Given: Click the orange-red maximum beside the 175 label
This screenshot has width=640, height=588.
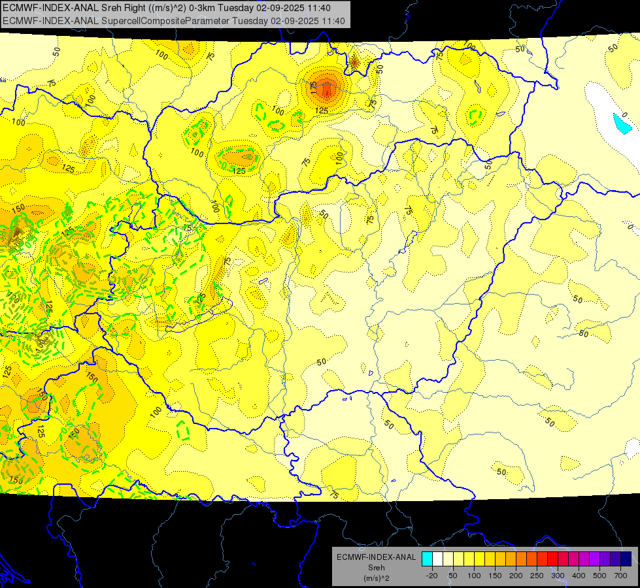Looking at the screenshot, I should click(327, 91).
